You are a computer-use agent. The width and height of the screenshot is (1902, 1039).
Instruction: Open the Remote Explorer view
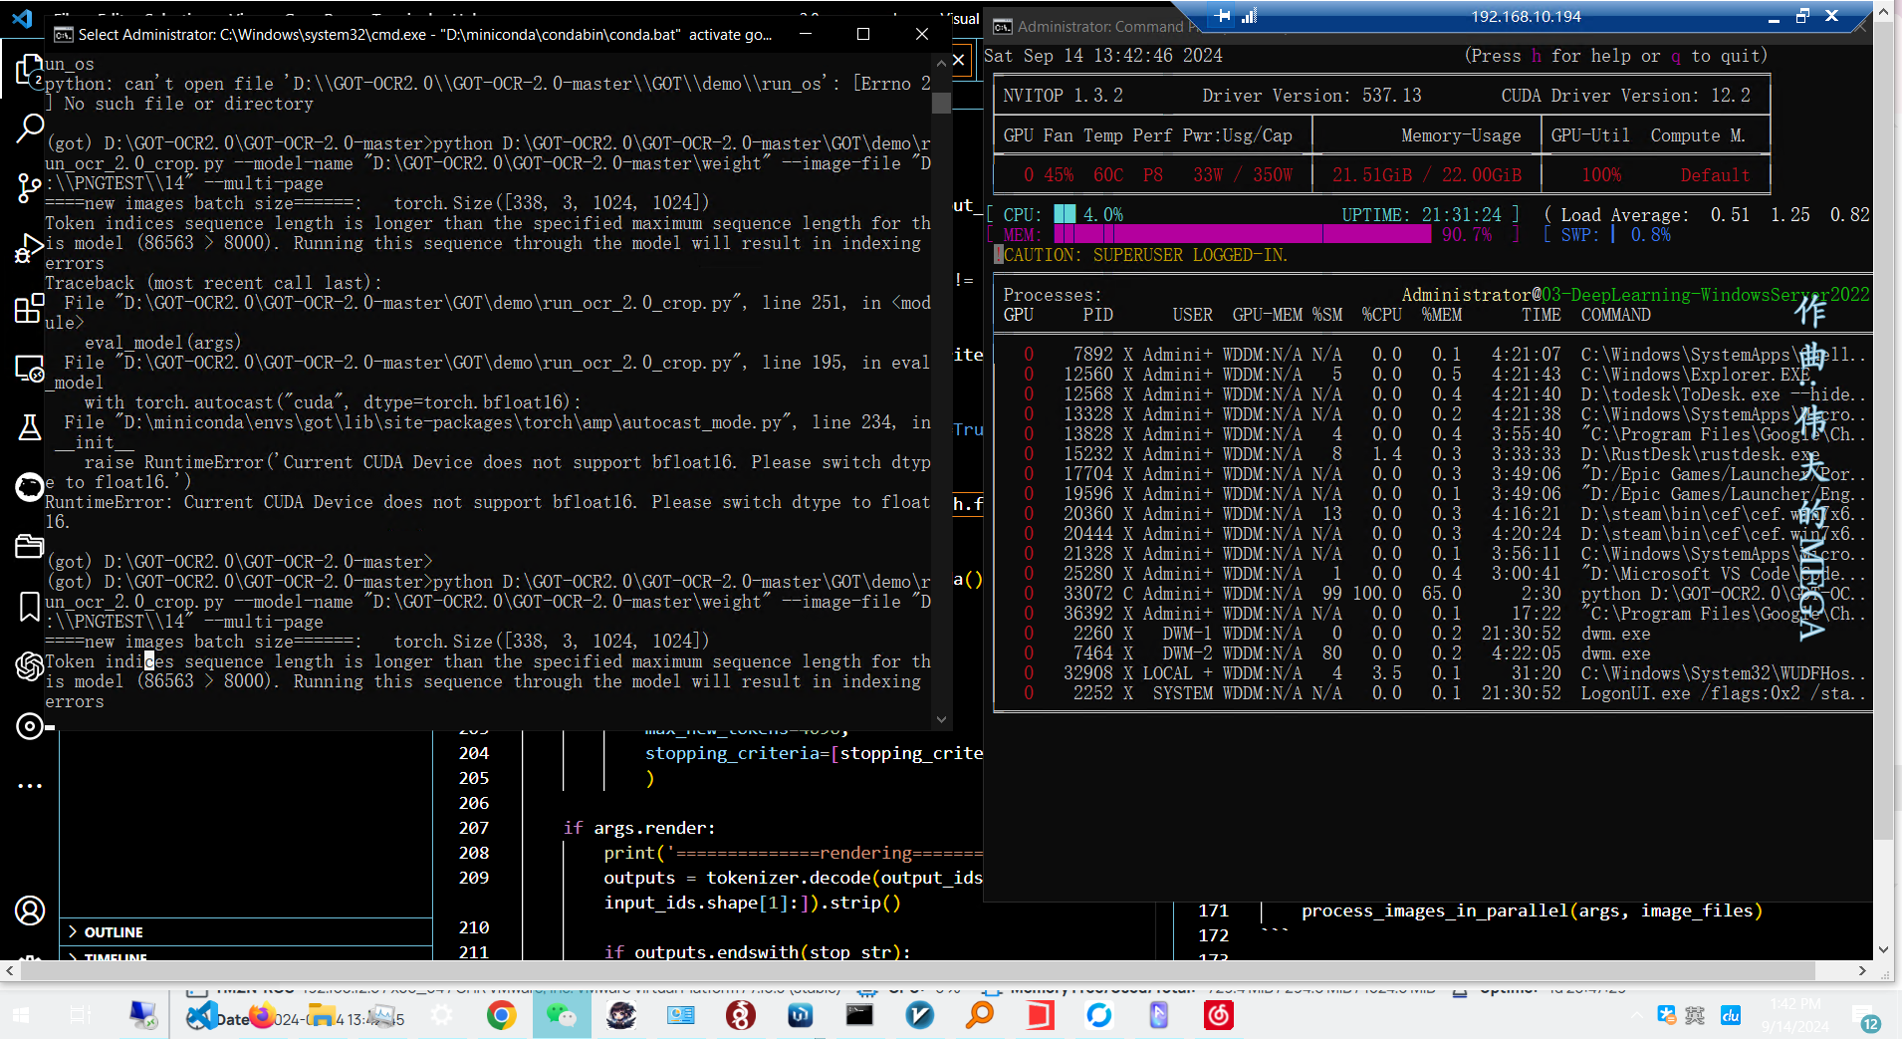(x=30, y=369)
